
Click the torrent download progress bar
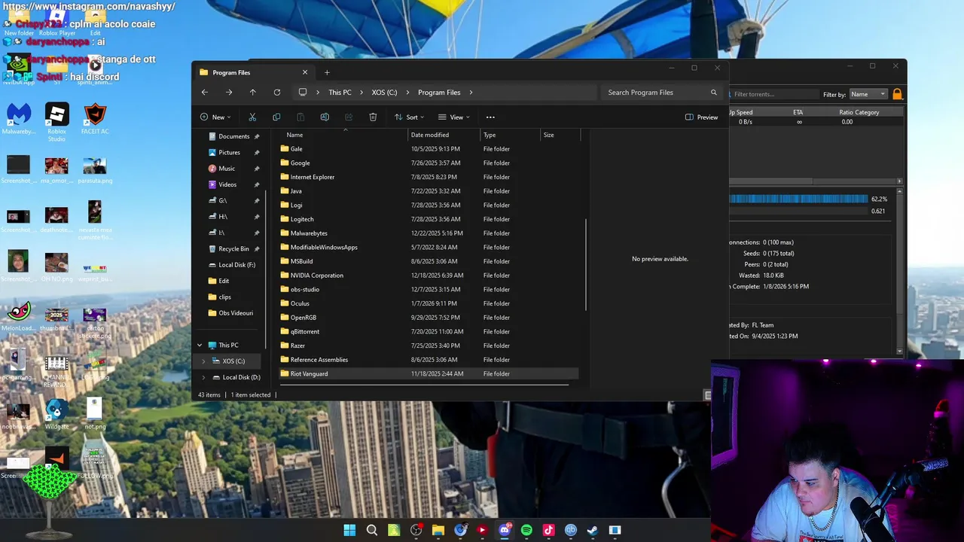pos(798,199)
